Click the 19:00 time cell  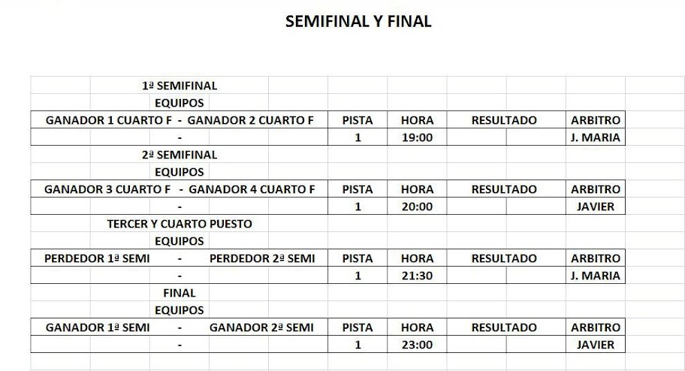point(417,138)
